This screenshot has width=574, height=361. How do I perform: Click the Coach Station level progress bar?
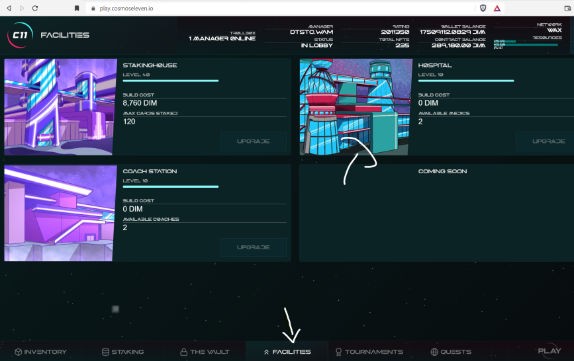pyautogui.click(x=171, y=187)
